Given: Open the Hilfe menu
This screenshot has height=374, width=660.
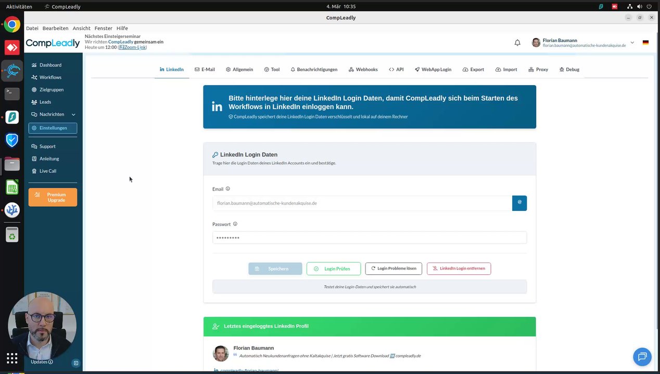Looking at the screenshot, I should click(x=122, y=28).
